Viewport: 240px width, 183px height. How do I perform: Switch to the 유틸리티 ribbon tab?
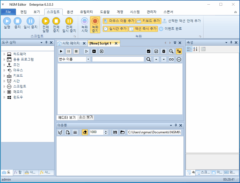tap(86, 12)
